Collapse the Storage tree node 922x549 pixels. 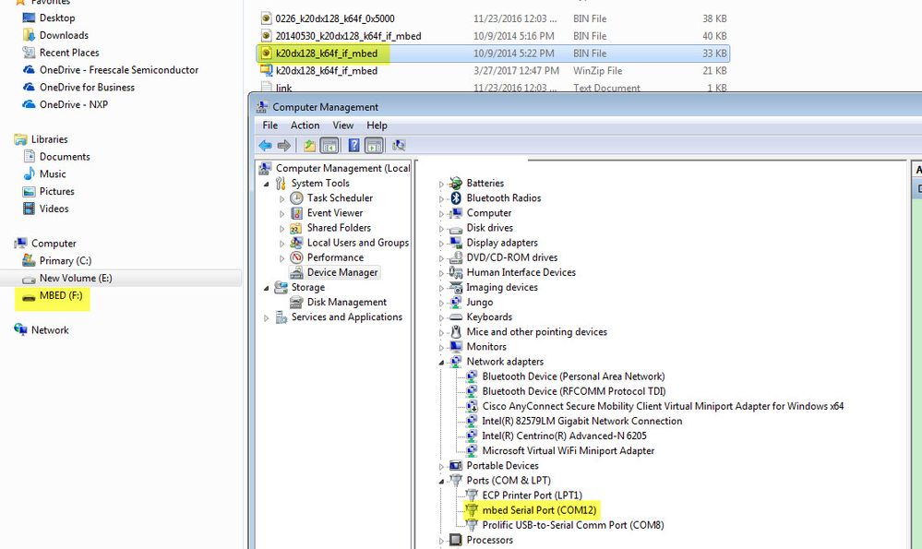(x=267, y=288)
